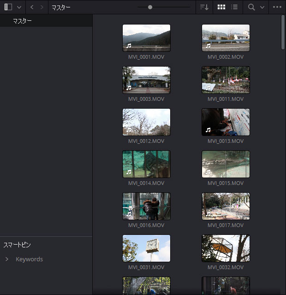Click the audio note icon on MVI_0002.MOV
The height and width of the screenshot is (295, 286).
(208, 46)
